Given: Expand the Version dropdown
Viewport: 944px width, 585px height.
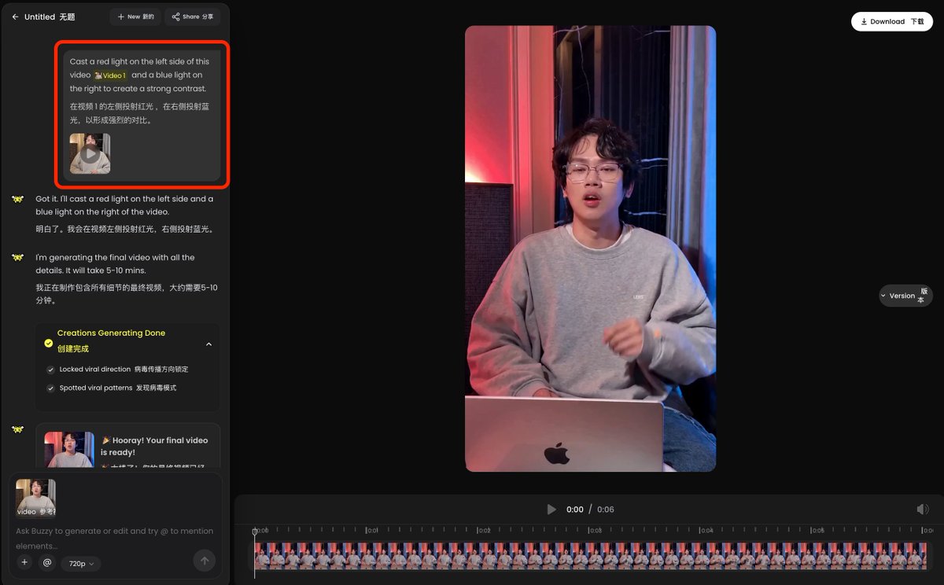Looking at the screenshot, I should tap(905, 296).
